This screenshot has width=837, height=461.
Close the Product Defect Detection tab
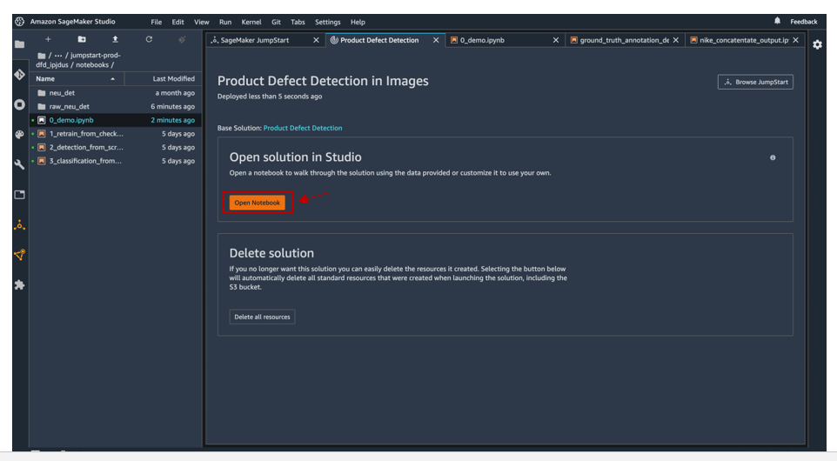[x=436, y=40]
